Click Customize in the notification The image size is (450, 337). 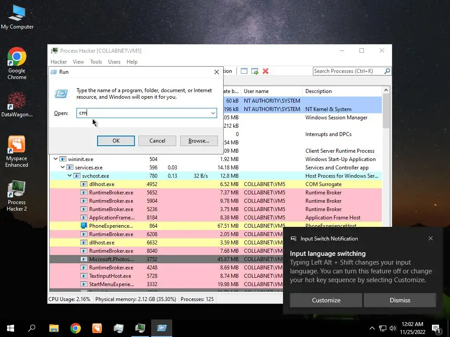point(326,300)
